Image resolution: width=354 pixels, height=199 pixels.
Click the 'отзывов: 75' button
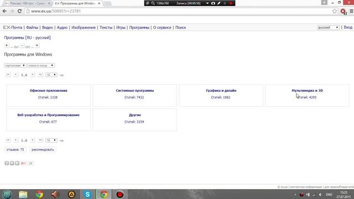tap(15, 150)
